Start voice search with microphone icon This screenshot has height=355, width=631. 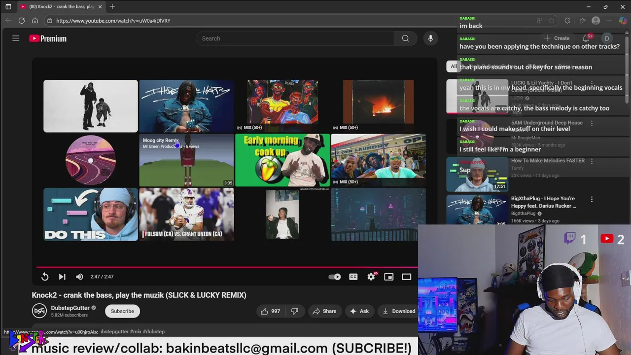[x=430, y=38]
